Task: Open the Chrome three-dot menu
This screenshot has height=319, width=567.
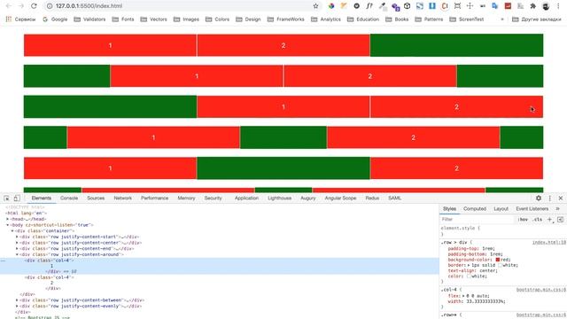Action: pos(559,6)
